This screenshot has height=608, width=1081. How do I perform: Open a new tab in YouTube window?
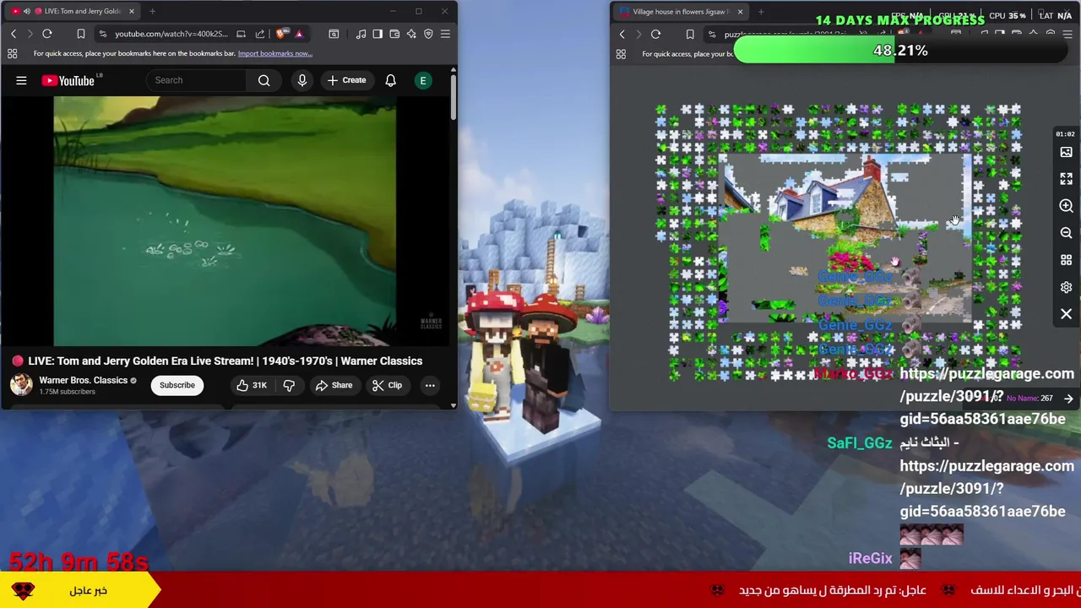click(x=152, y=11)
